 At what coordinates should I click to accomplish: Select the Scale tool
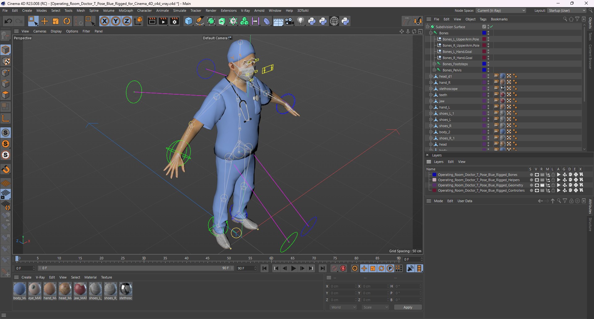pos(56,21)
